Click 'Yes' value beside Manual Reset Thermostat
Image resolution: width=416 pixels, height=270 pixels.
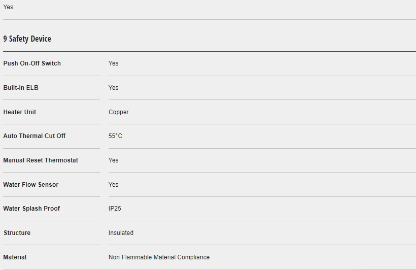pyautogui.click(x=113, y=160)
